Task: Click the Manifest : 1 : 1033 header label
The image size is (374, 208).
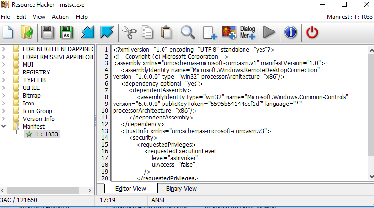Action: [349, 17]
